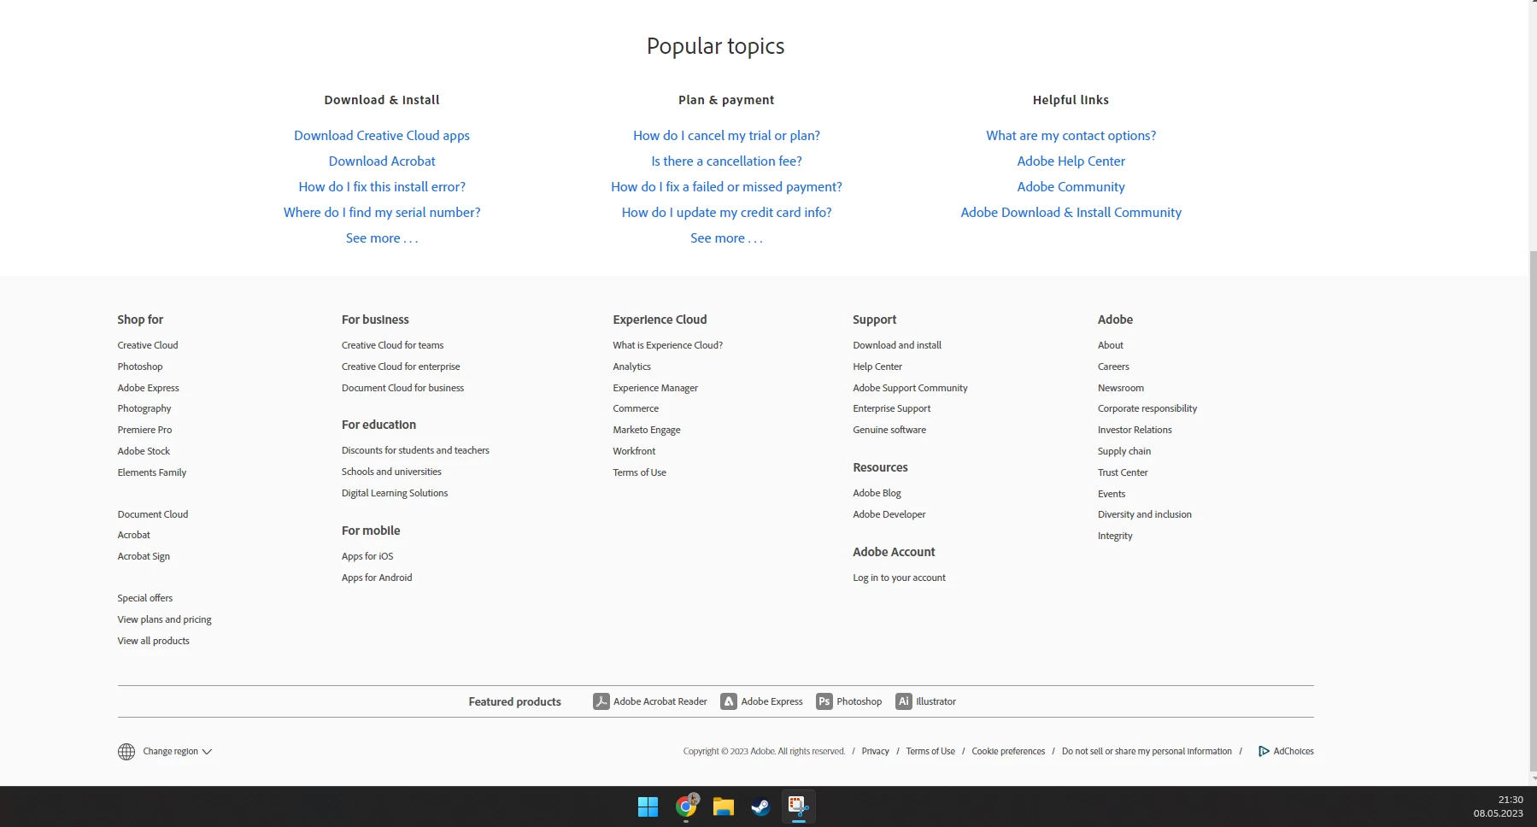Click the AdChoices triangle icon
This screenshot has height=827, width=1537.
(x=1264, y=752)
